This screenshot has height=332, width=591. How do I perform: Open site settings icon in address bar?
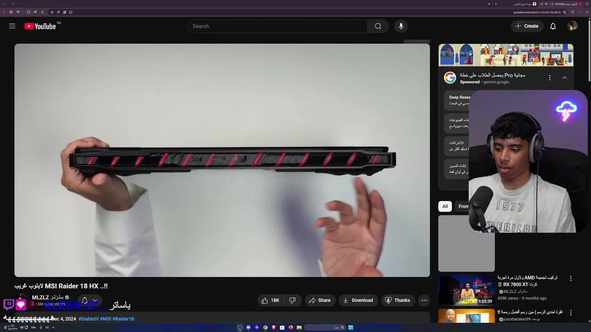coord(564,12)
